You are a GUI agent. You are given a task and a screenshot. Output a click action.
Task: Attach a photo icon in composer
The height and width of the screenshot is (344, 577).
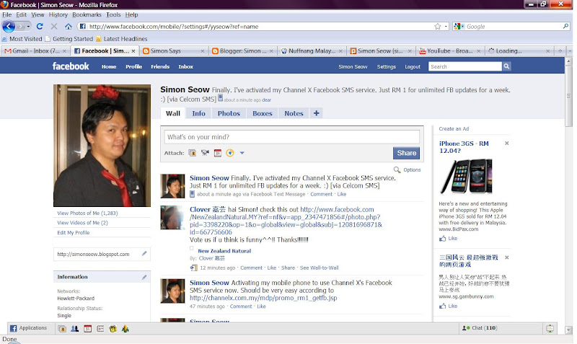pos(193,153)
